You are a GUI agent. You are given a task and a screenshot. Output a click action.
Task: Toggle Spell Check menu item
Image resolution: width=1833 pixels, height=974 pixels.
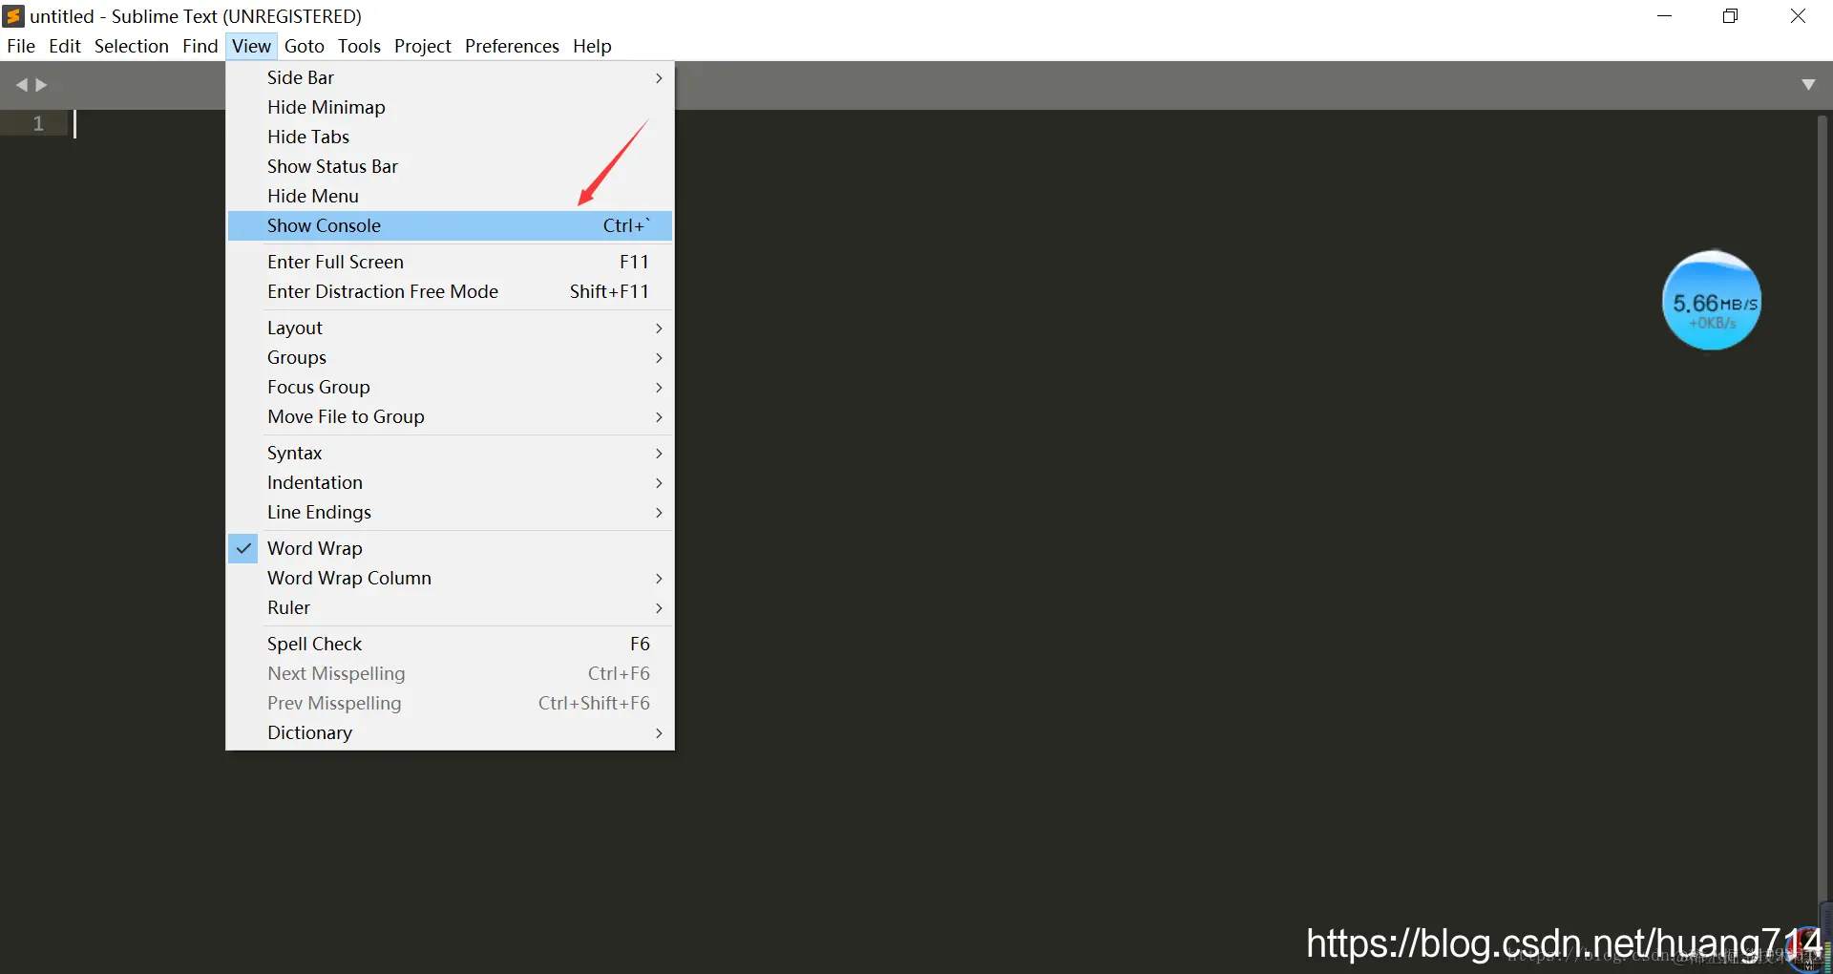(x=450, y=644)
